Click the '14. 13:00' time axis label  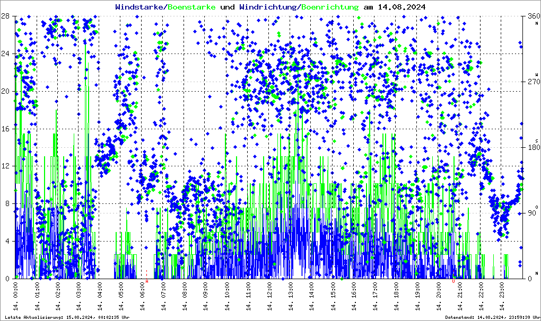click(291, 297)
